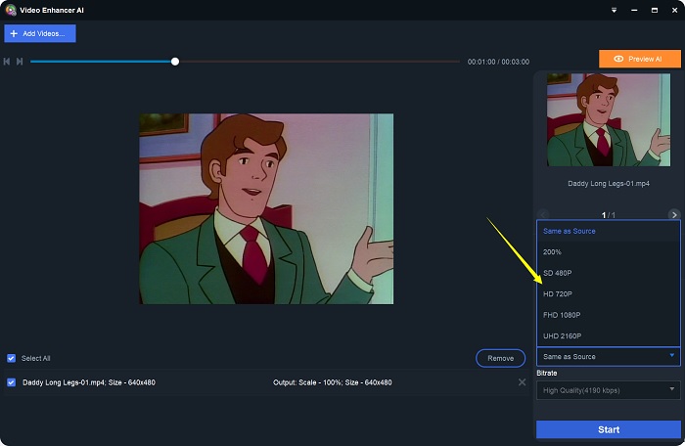Click the Remove button
The height and width of the screenshot is (446, 685).
(500, 358)
